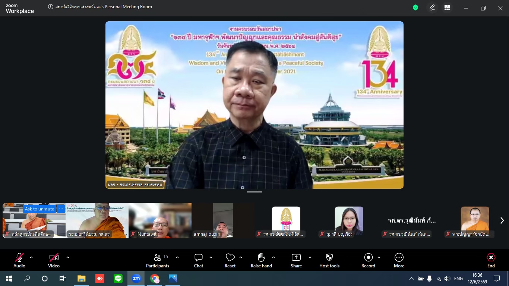This screenshot has width=509, height=286.
Task: Expand Chat options caret
Action: click(211, 257)
